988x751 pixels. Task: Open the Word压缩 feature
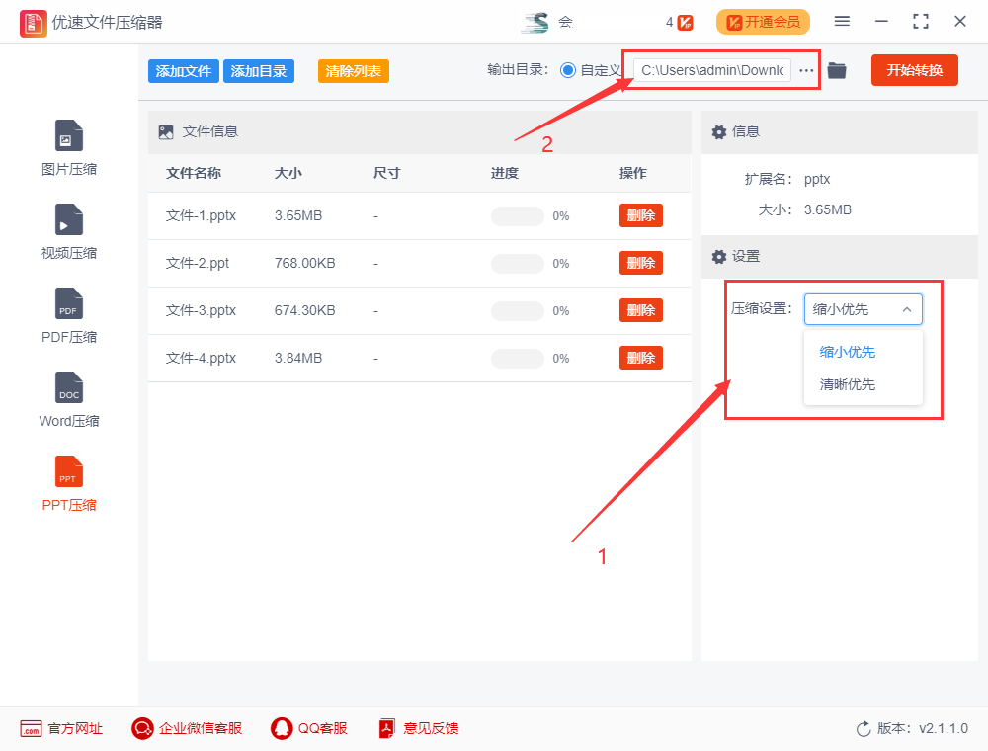click(68, 398)
